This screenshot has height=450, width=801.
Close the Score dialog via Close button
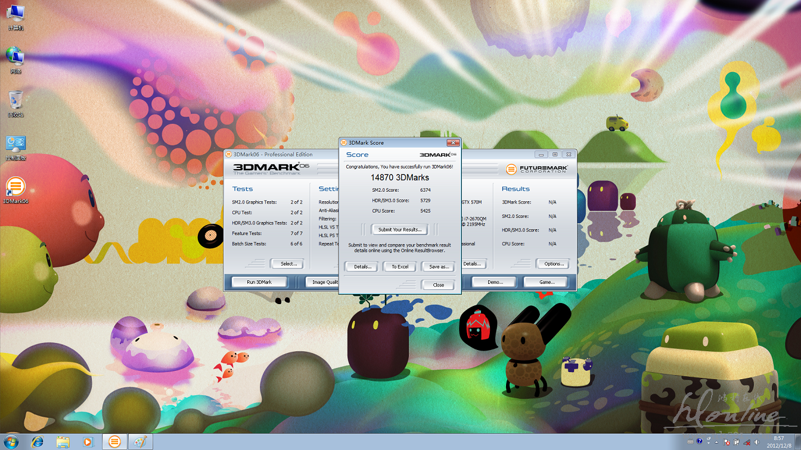pos(439,285)
